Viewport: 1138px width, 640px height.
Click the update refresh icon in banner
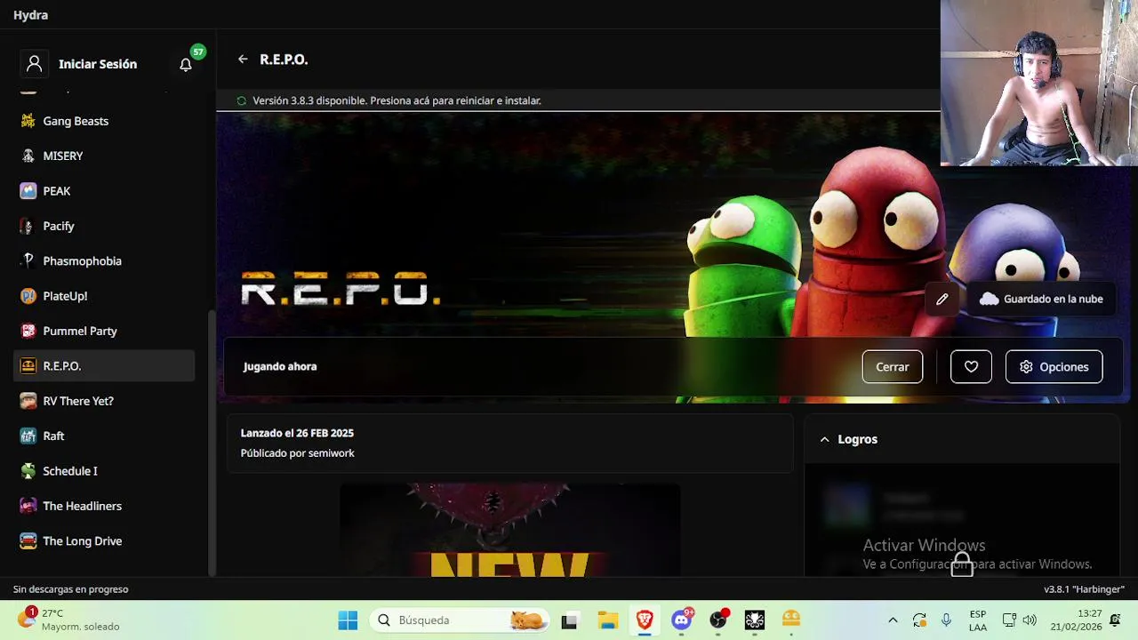click(x=241, y=100)
